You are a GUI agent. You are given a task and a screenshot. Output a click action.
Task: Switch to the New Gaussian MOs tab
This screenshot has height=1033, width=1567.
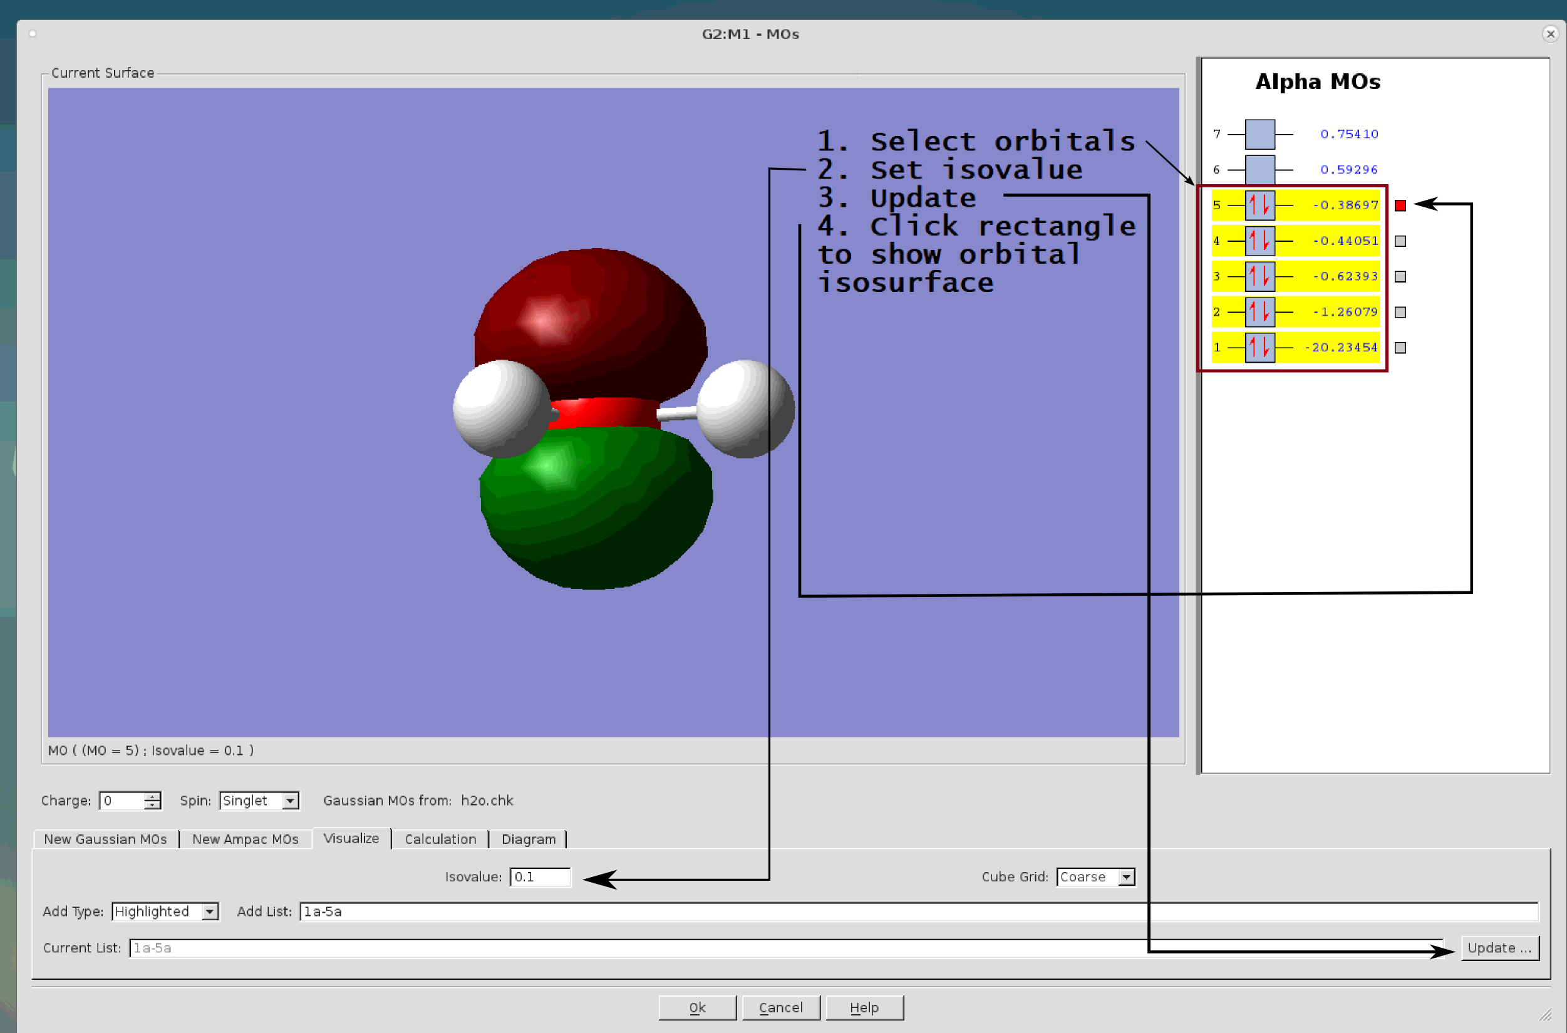(x=105, y=839)
